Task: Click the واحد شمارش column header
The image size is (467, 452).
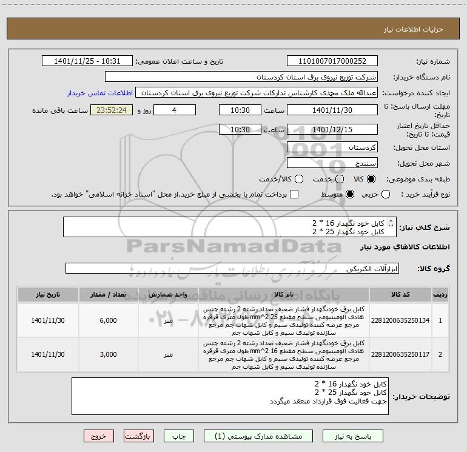Action: point(168,295)
